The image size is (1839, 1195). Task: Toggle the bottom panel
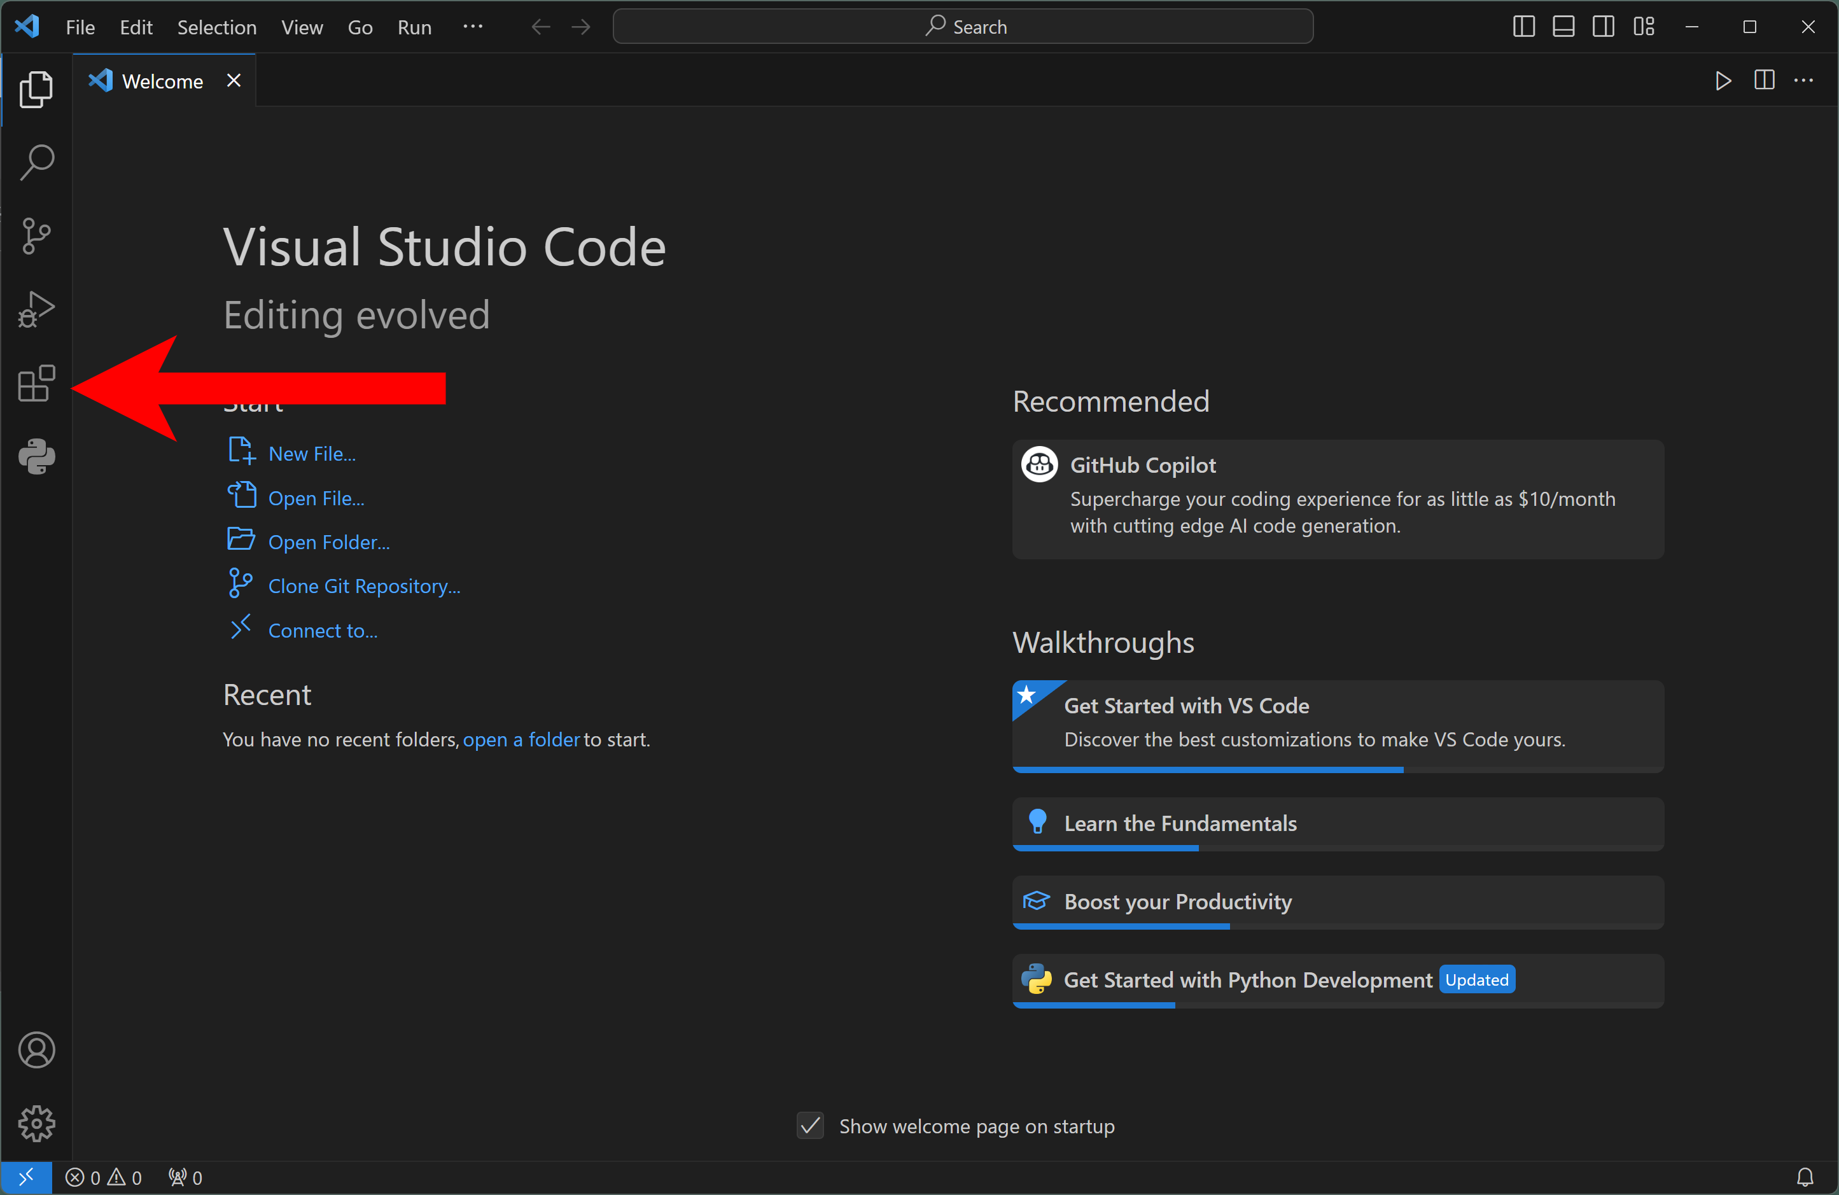click(1564, 27)
